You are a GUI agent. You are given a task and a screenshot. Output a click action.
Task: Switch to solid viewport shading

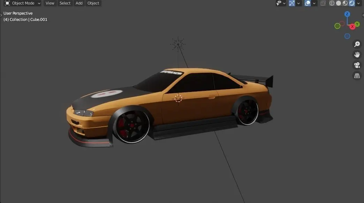[x=339, y=3]
